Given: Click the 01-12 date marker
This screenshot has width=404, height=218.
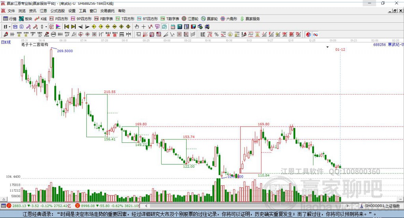Looking at the screenshot, I should (340, 49).
